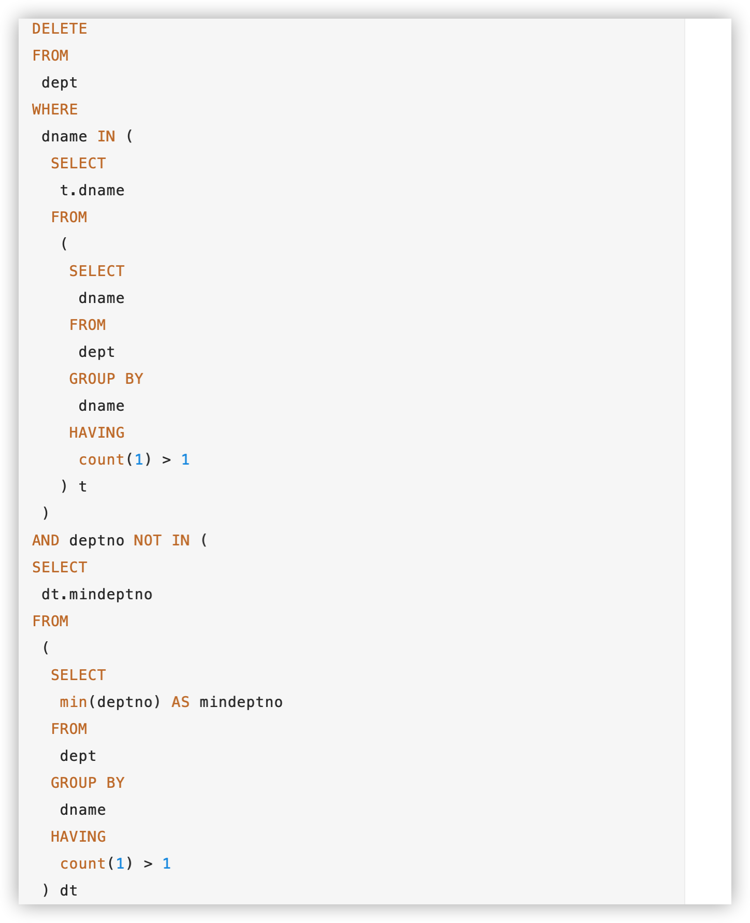Click the first HAVING keyword
The width and height of the screenshot is (750, 923).
pyautogui.click(x=97, y=432)
